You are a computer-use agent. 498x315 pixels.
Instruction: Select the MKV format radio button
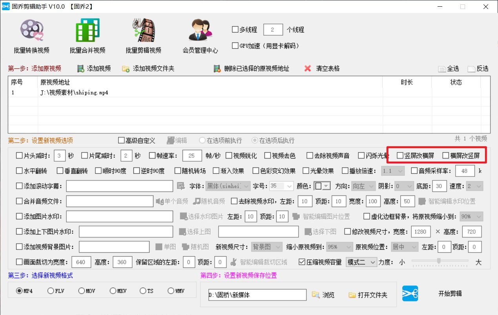click(x=113, y=291)
